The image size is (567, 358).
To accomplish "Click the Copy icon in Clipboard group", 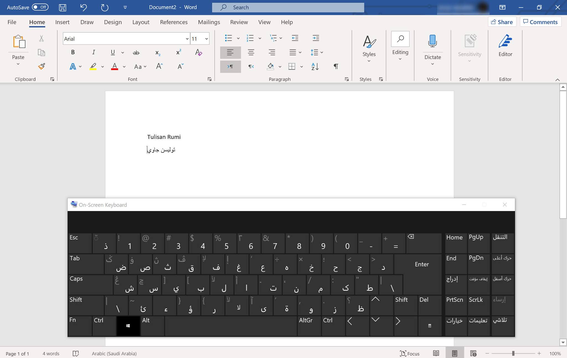I will pyautogui.click(x=42, y=52).
